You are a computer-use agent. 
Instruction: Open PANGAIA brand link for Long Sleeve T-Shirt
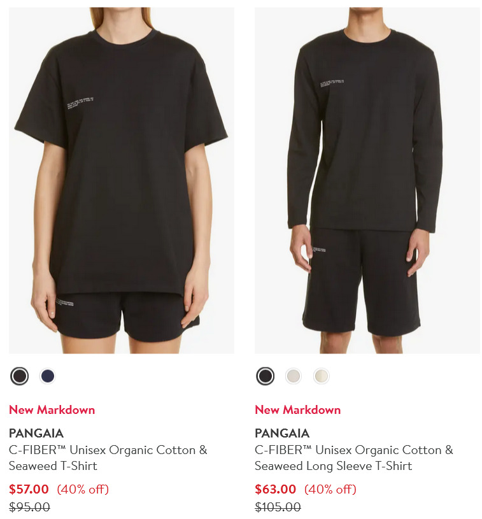(282, 433)
